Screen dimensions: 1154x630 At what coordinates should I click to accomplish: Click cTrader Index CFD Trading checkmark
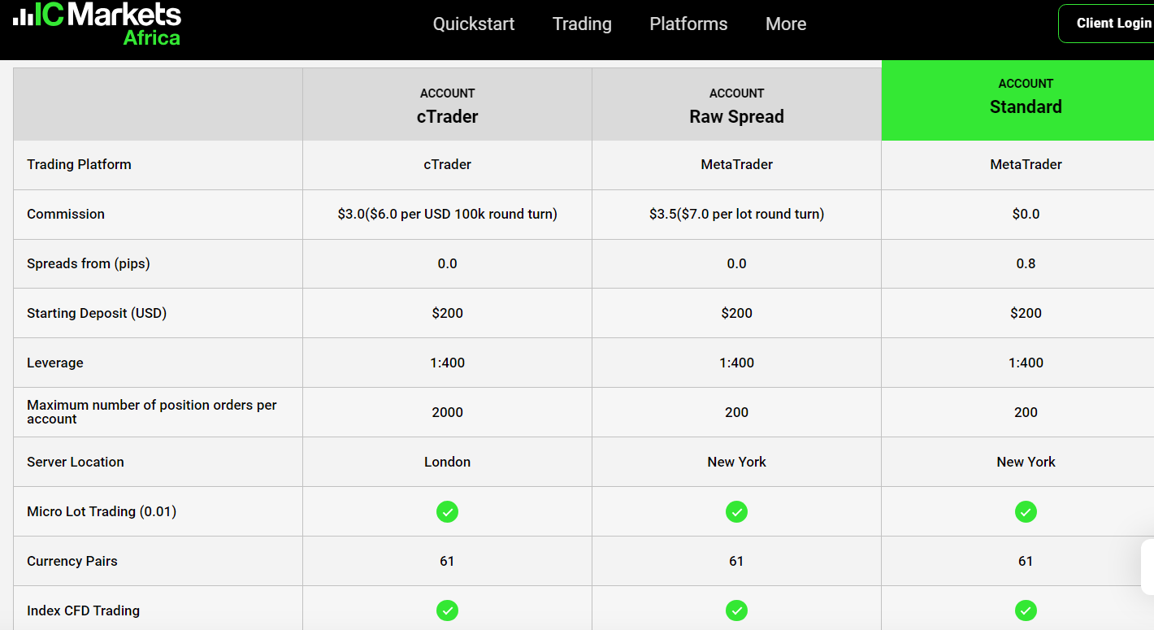tap(447, 610)
